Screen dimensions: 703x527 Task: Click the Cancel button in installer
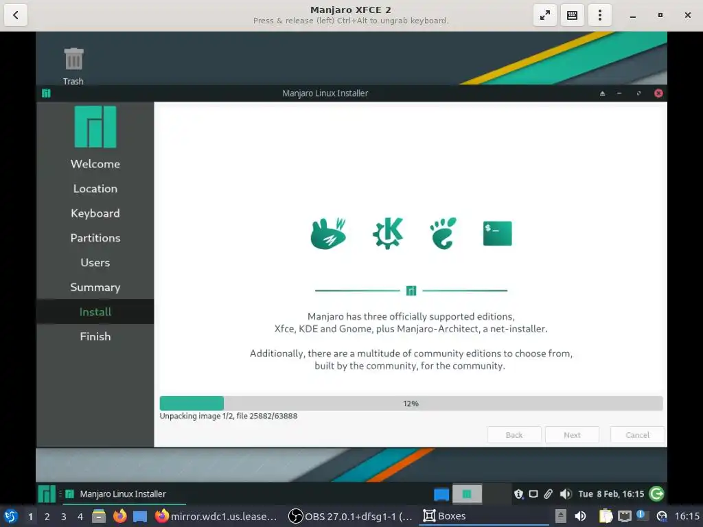(637, 434)
